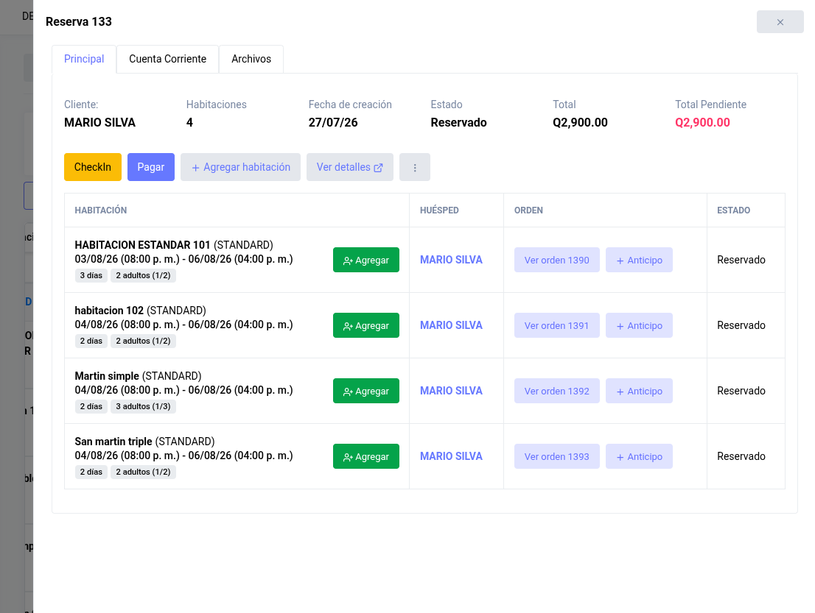Add guest to Habitacion Estandar 101
The image size is (815, 613).
366,260
